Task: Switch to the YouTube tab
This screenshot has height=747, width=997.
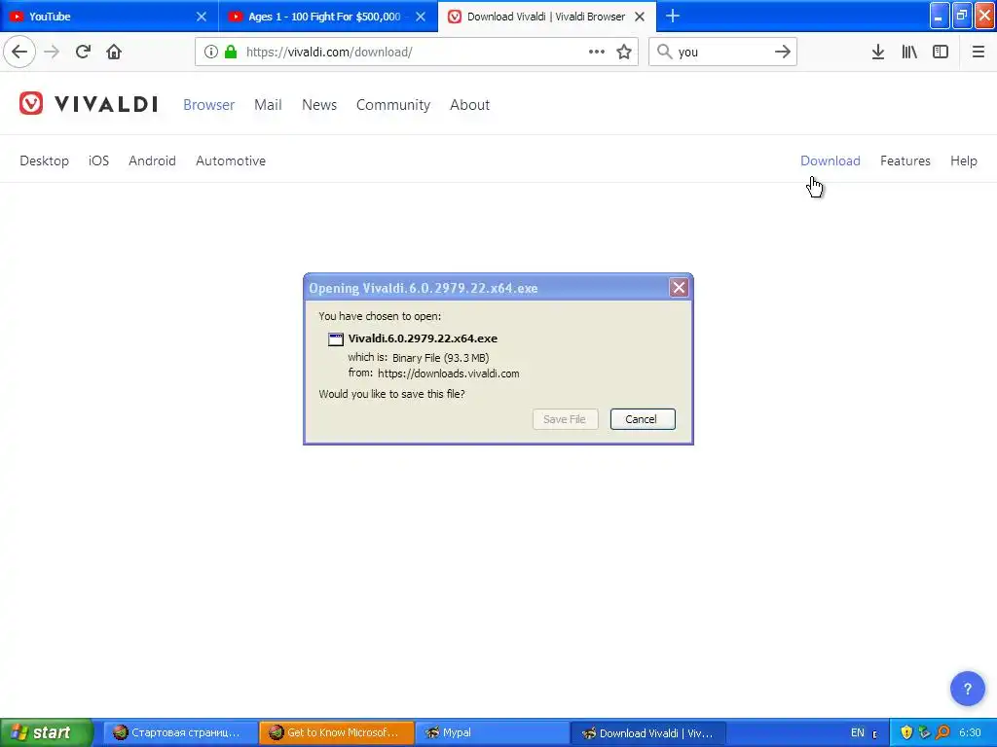Action: point(109,16)
